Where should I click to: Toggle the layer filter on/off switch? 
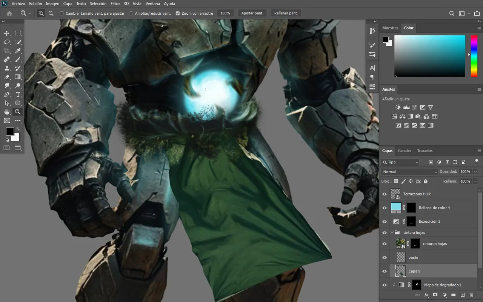coord(476,161)
